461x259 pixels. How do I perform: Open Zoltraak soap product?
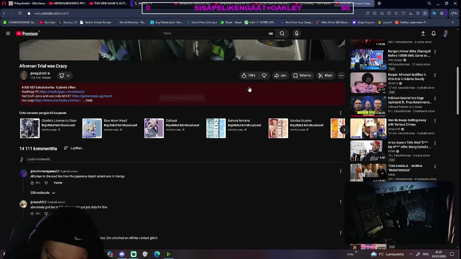pos(173,128)
